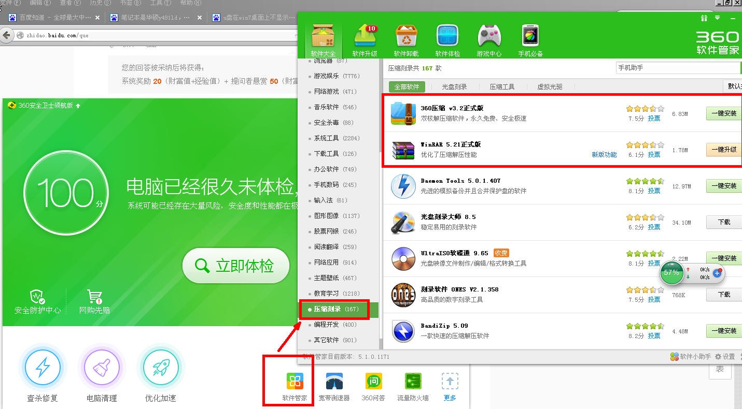Click 一键安装 for Daemon Tools
This screenshot has width=742, height=409.
click(724, 186)
